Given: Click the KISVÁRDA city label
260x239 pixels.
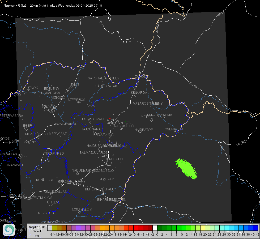Looking at the screenshot, I should 139,93.
